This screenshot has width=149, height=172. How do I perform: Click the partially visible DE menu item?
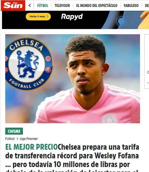click(147, 6)
